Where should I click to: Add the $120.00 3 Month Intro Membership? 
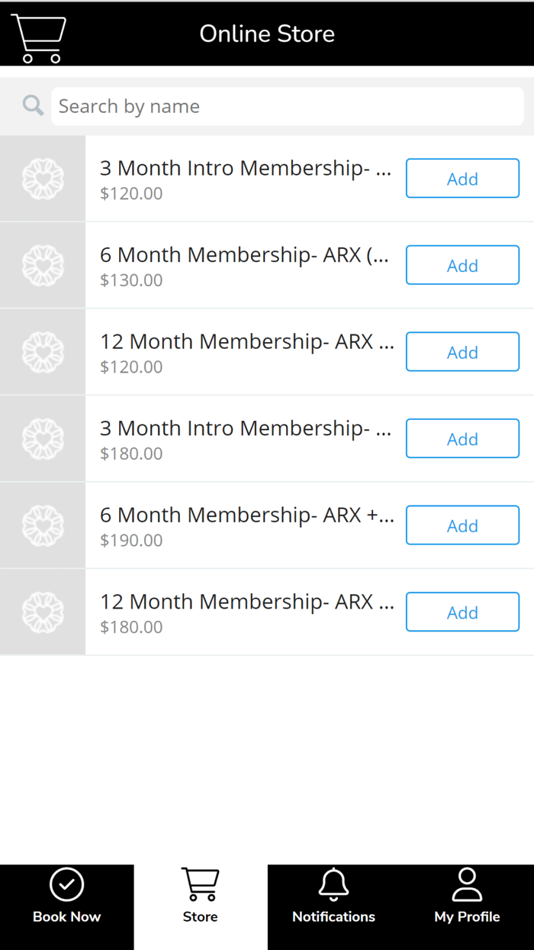pyautogui.click(x=462, y=179)
